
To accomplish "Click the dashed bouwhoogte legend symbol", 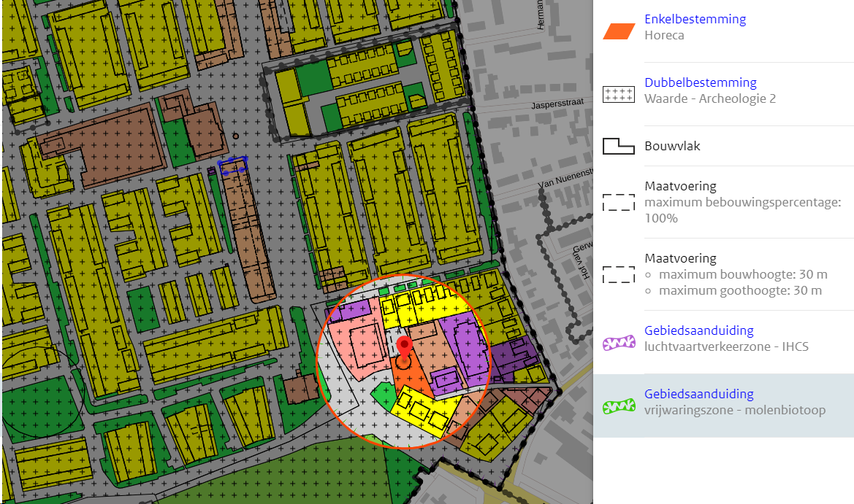I will (619, 274).
